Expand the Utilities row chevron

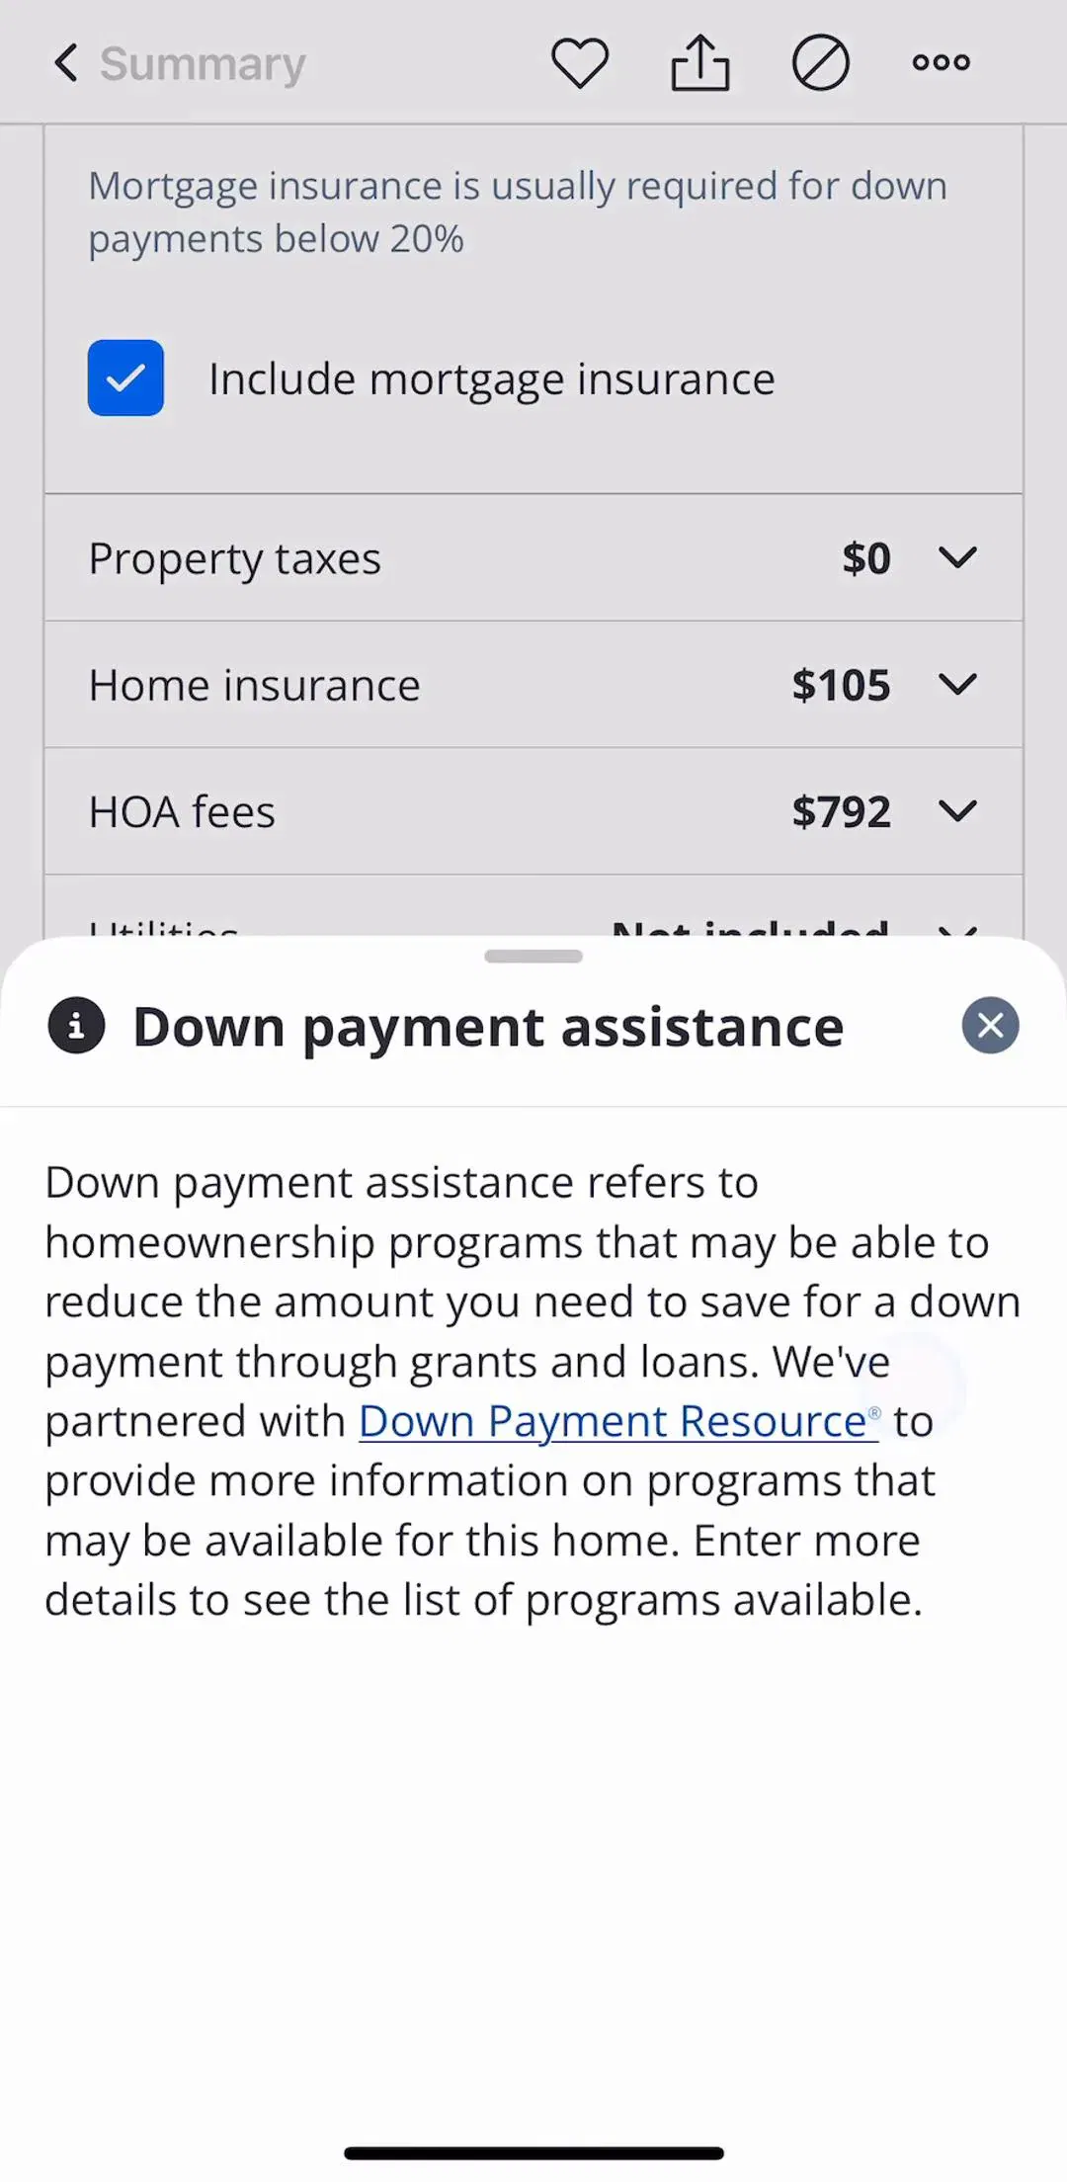(957, 930)
